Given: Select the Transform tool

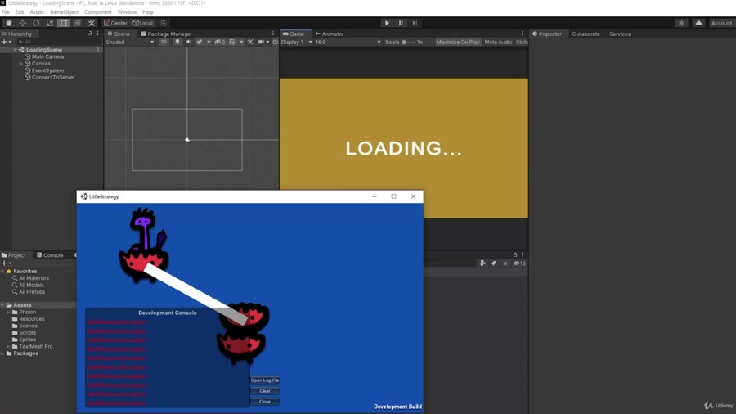Looking at the screenshot, I should 78,23.
